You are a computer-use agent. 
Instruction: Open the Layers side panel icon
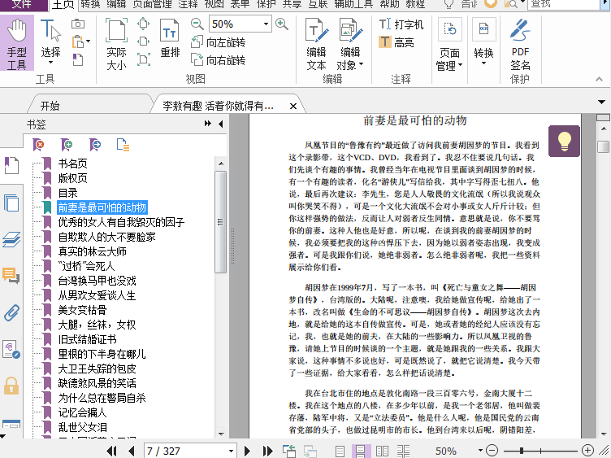pos(11,238)
